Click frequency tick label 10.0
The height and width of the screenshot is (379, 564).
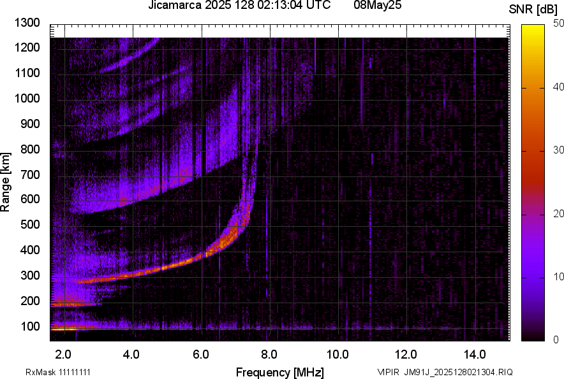[x=338, y=355]
